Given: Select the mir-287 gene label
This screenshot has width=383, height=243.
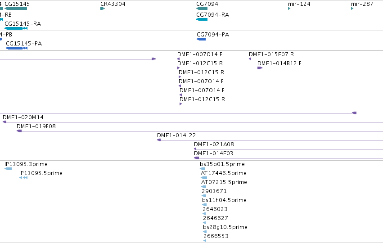Looking at the screenshot, I should pyautogui.click(x=362, y=4).
